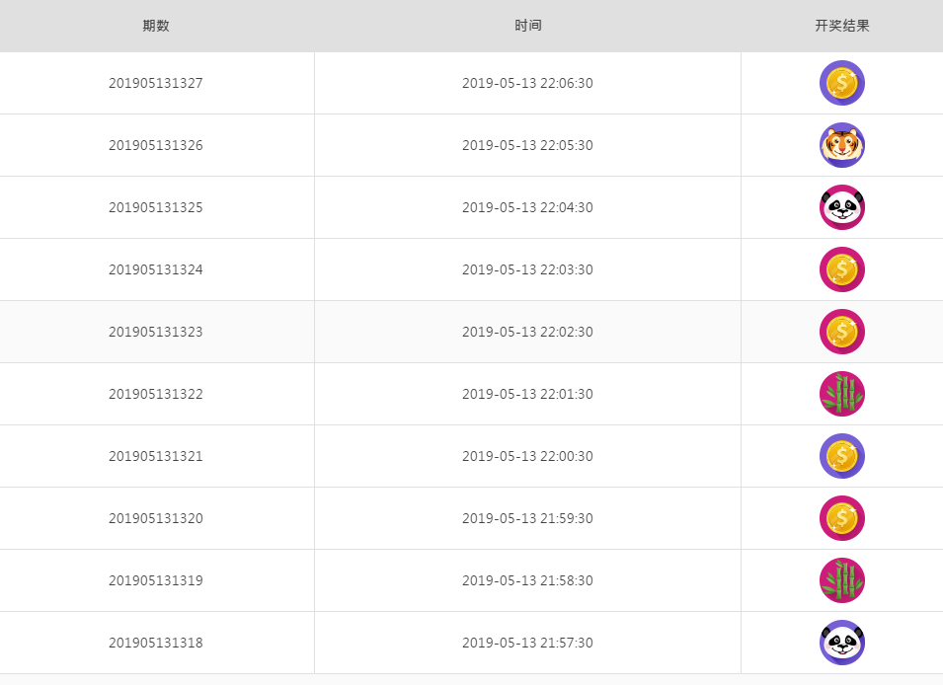
Task: Select draw number 201905131327
Action: (x=156, y=83)
